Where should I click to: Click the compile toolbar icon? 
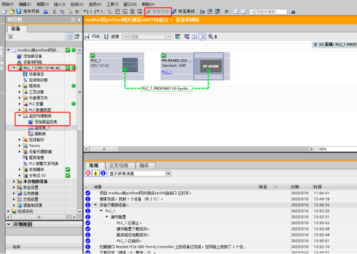pos(110,11)
